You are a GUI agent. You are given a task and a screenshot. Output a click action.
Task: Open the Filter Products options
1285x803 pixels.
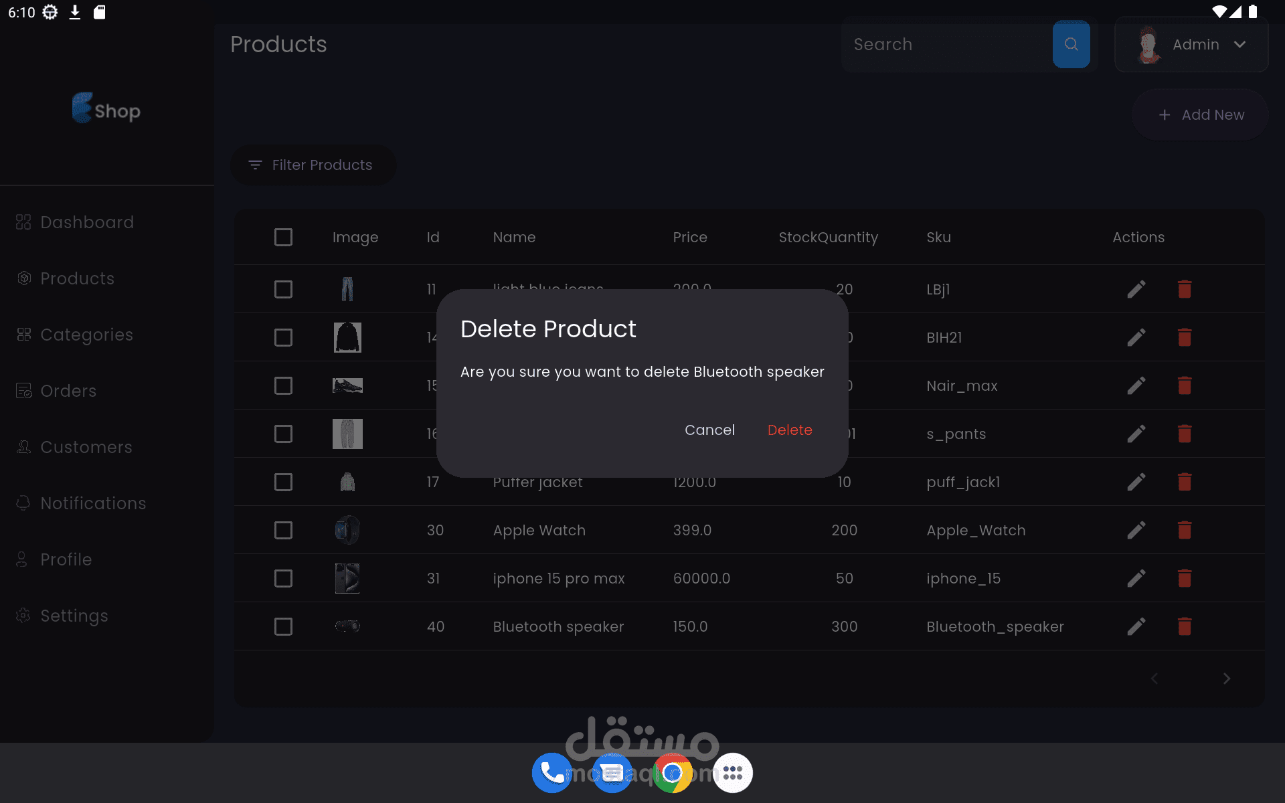point(312,165)
